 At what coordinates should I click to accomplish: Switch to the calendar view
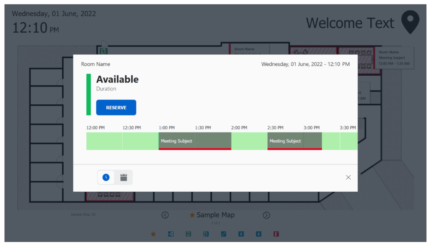[124, 177]
